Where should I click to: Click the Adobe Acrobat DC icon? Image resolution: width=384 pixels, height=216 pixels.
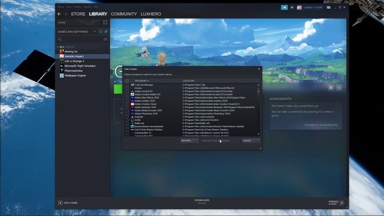pos(132,91)
